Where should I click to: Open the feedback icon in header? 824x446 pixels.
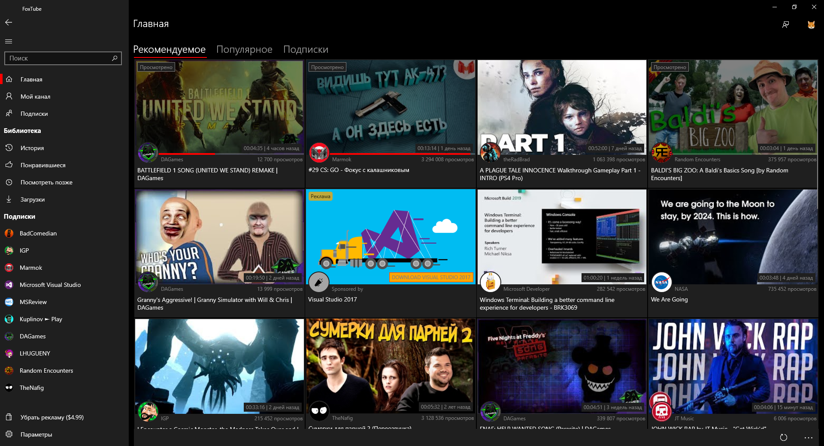tap(785, 25)
